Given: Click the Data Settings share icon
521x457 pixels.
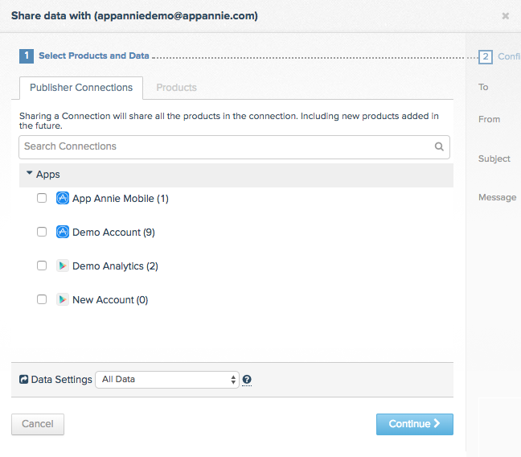Looking at the screenshot, I should pyautogui.click(x=23, y=380).
